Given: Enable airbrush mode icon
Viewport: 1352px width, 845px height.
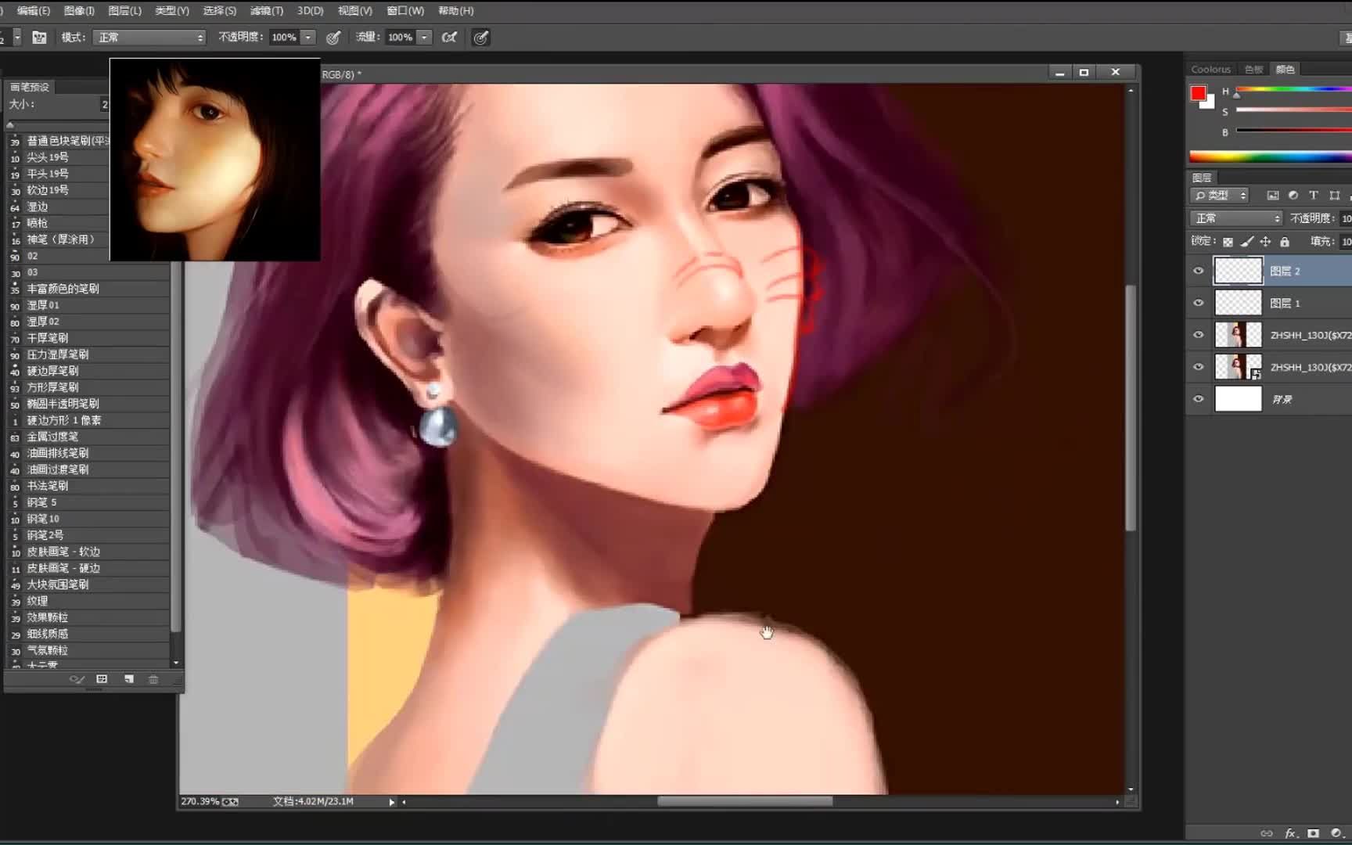Looking at the screenshot, I should [x=449, y=37].
